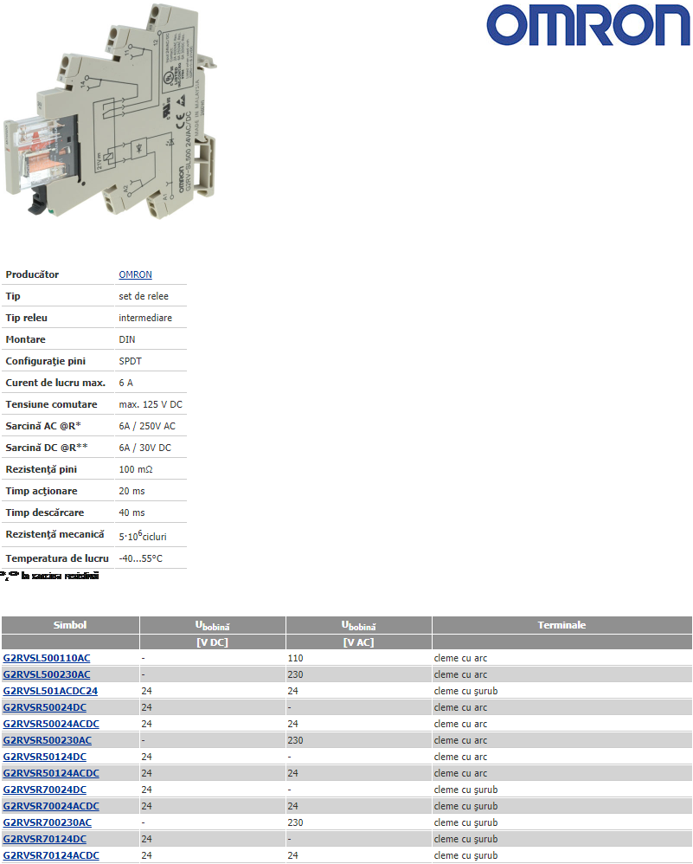Open product link G2RVSR50024ACDC
The height and width of the screenshot is (864, 693).
point(51,724)
